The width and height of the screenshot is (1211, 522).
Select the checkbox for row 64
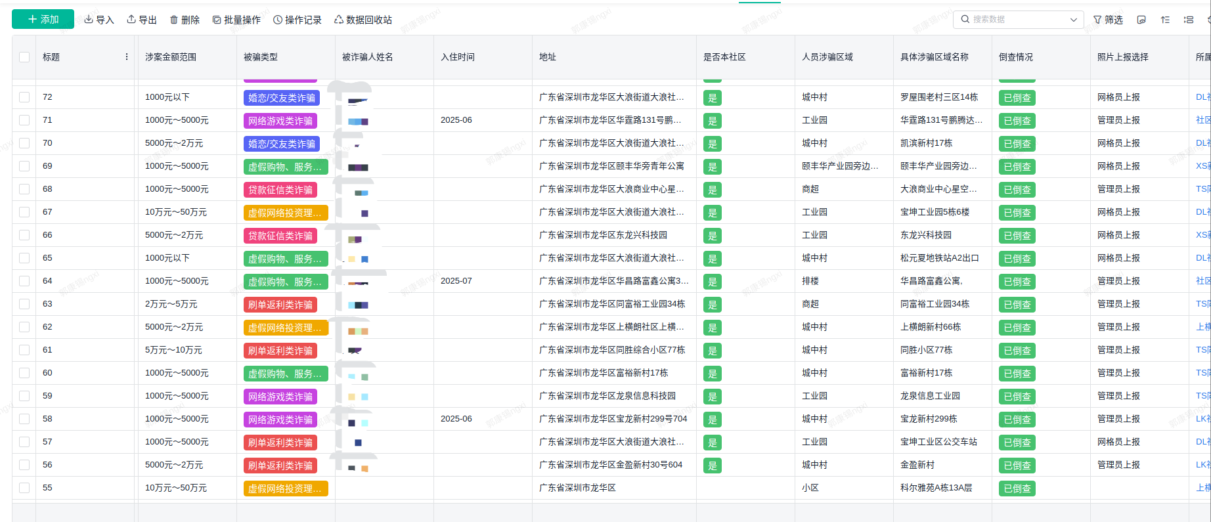(x=24, y=281)
